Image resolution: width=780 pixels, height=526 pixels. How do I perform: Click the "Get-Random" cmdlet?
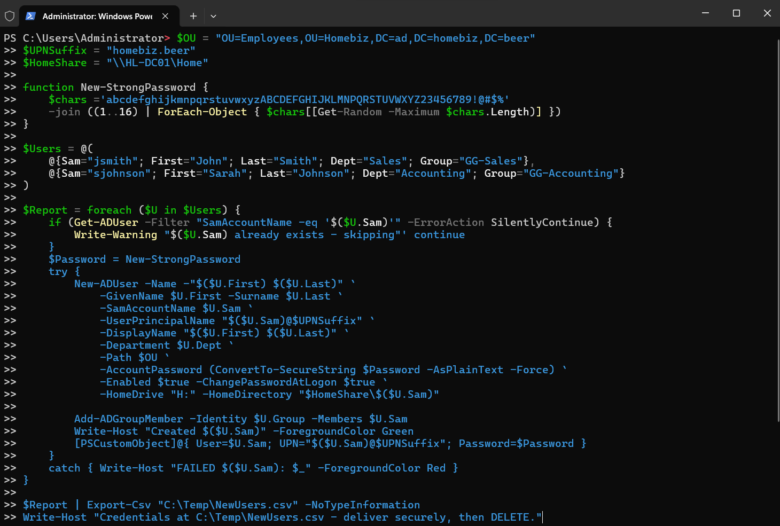point(350,112)
